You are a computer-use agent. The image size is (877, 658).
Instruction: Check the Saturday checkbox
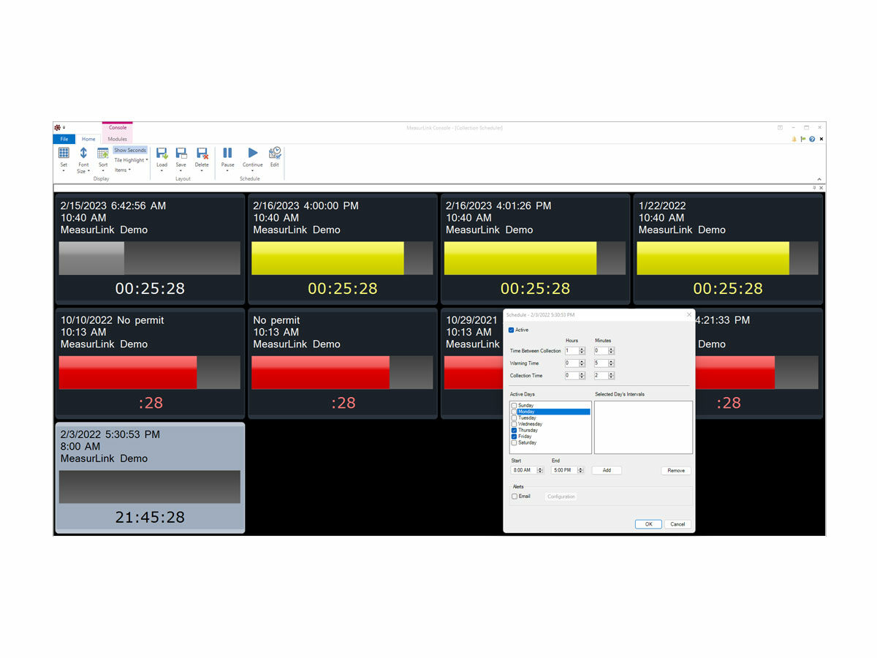click(515, 442)
